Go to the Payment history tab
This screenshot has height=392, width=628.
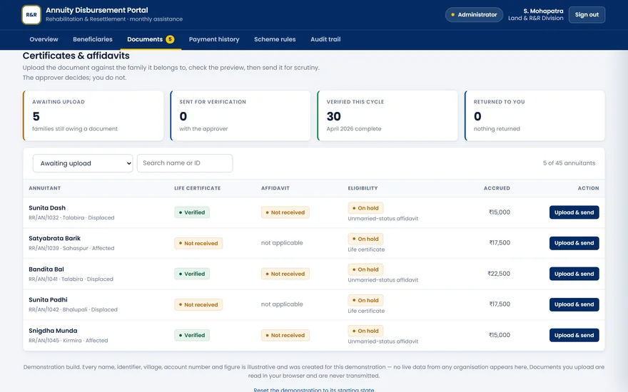(x=214, y=39)
